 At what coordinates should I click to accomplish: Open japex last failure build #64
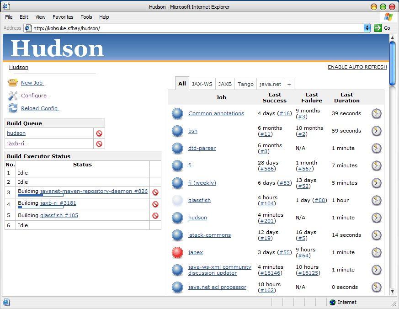coord(303,256)
